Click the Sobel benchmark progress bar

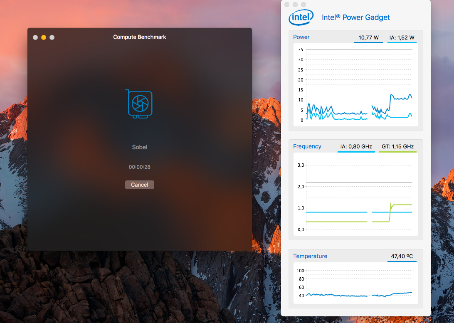point(140,157)
